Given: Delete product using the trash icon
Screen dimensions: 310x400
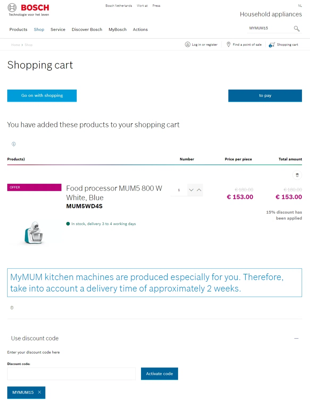Looking at the screenshot, I should click(297, 175).
